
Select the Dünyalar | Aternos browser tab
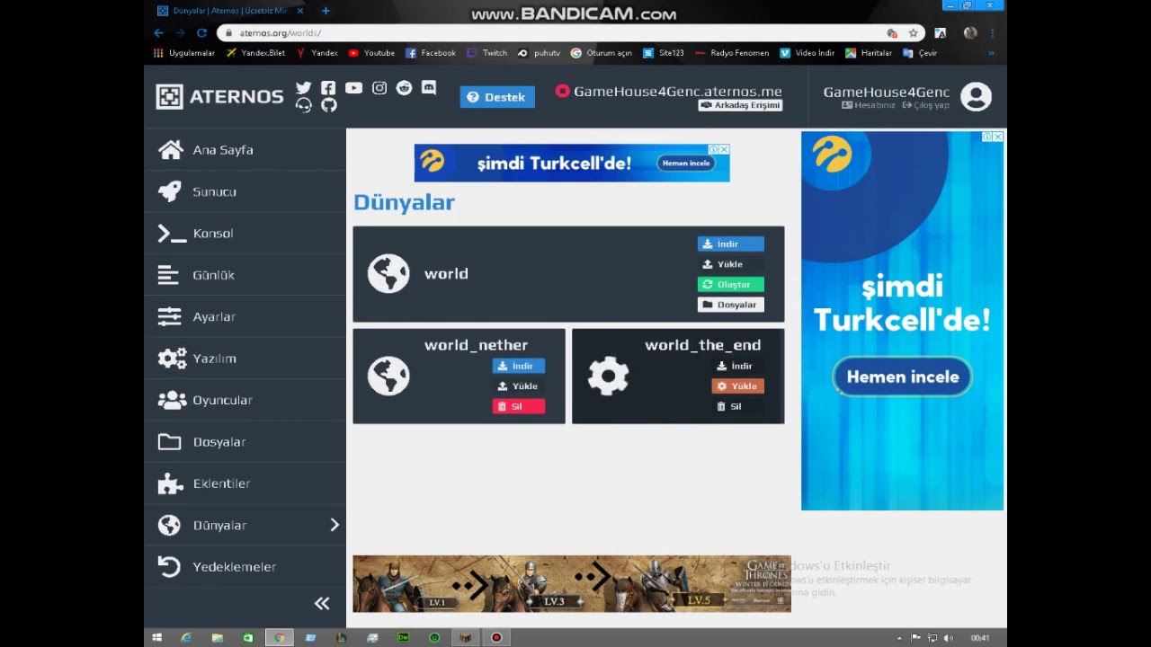point(229,11)
